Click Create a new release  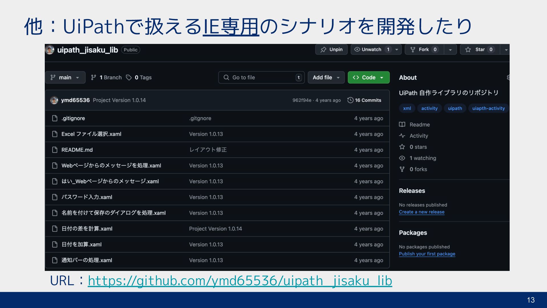(x=422, y=212)
